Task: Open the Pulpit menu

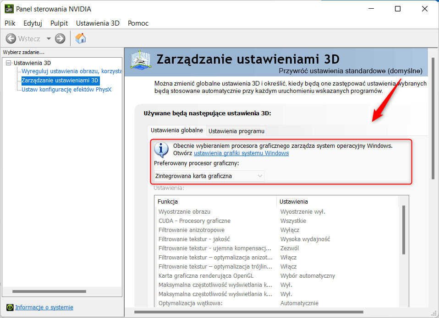Action: (x=59, y=23)
